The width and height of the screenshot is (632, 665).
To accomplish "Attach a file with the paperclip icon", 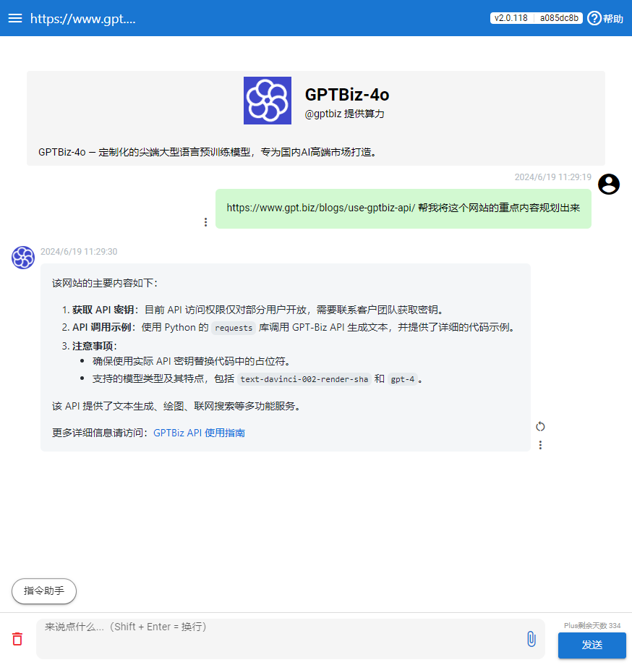I will pyautogui.click(x=531, y=639).
